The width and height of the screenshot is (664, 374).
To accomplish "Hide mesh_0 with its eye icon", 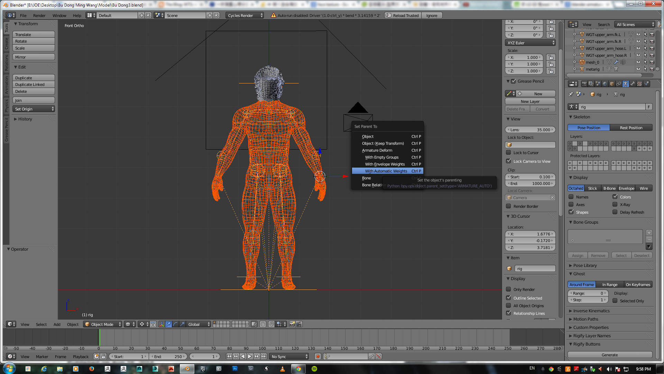I will click(x=638, y=62).
